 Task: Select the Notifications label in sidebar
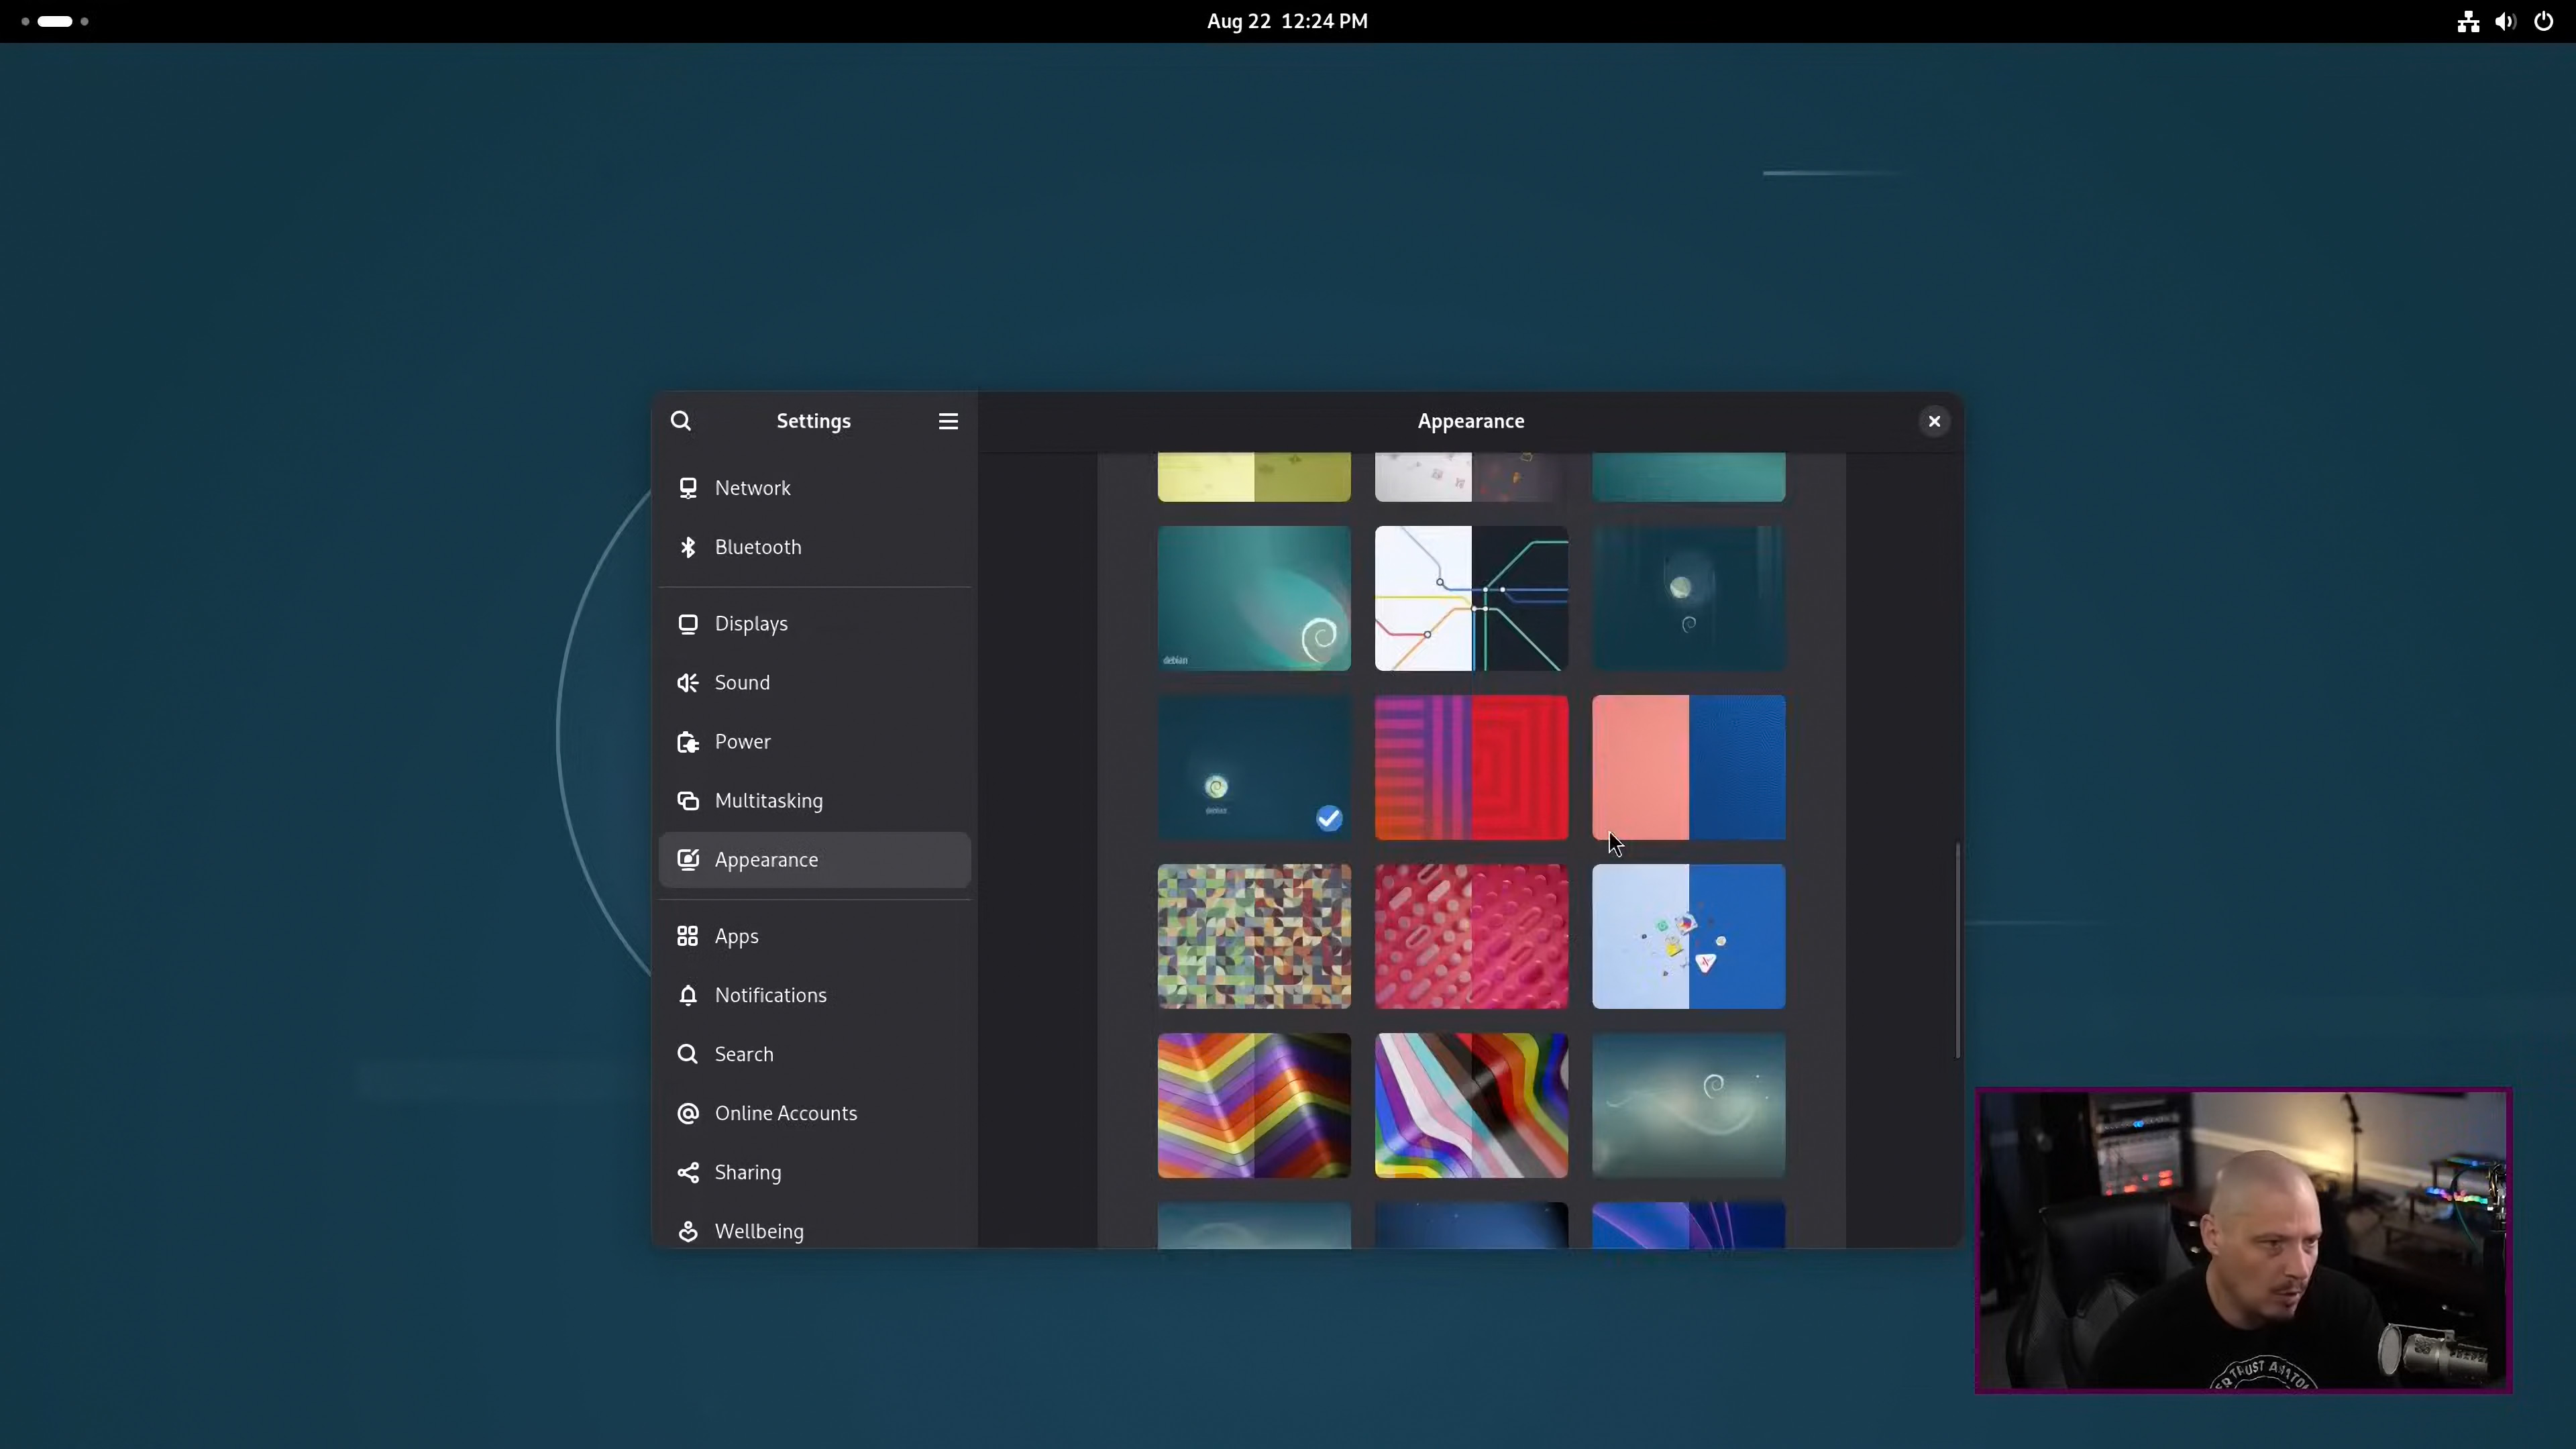point(771,995)
